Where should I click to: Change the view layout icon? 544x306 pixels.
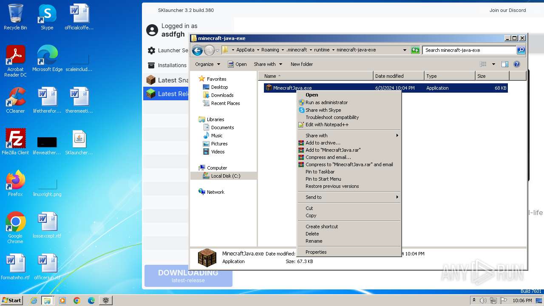[x=483, y=64]
